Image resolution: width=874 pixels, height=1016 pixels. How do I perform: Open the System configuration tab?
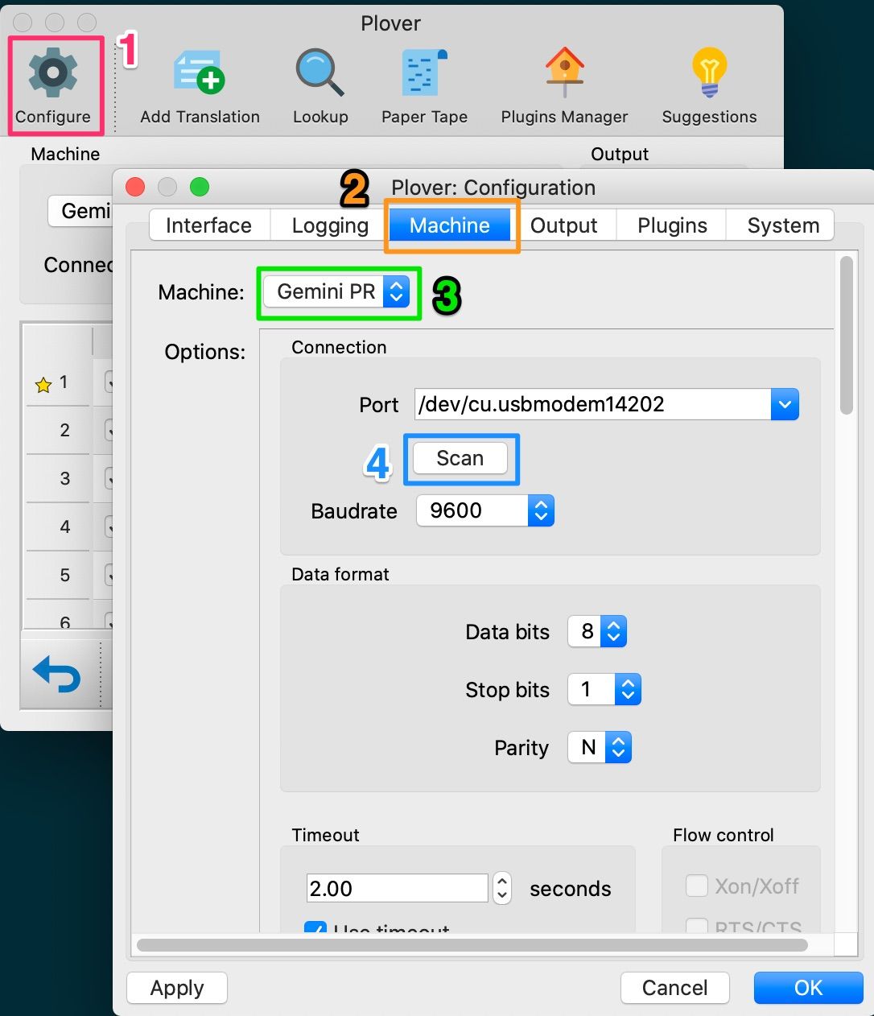(780, 225)
